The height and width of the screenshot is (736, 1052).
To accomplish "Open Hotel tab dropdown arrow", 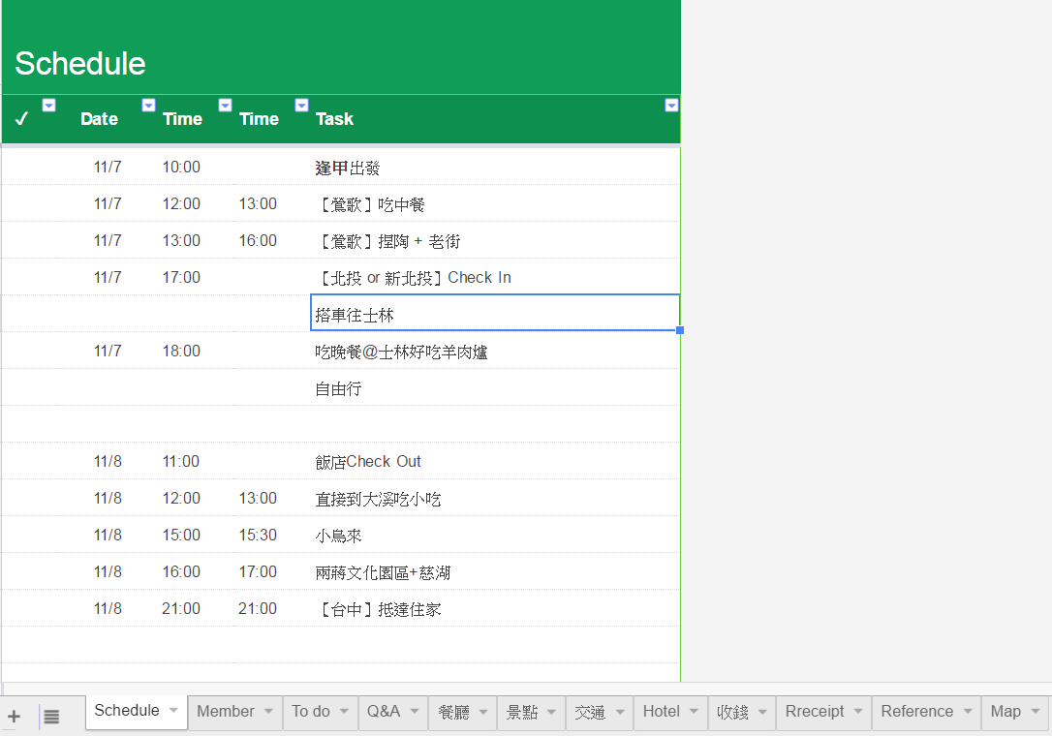I will click(x=694, y=711).
